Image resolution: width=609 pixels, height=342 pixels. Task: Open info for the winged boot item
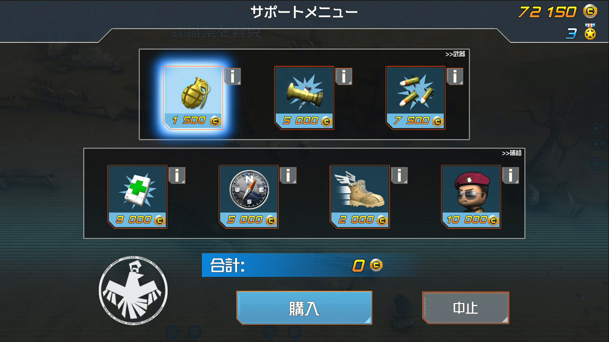click(399, 175)
